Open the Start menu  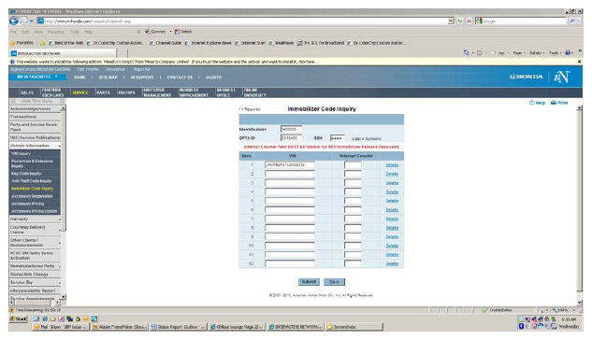(x=19, y=319)
